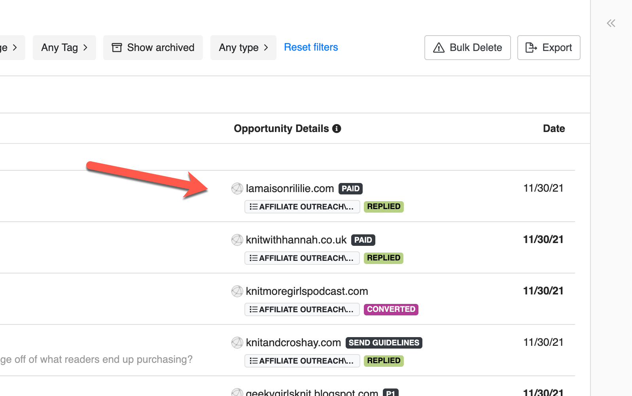Click the PAID tag on lamaisonrililie.com
Viewport: 632px width, 396px height.
(x=350, y=189)
